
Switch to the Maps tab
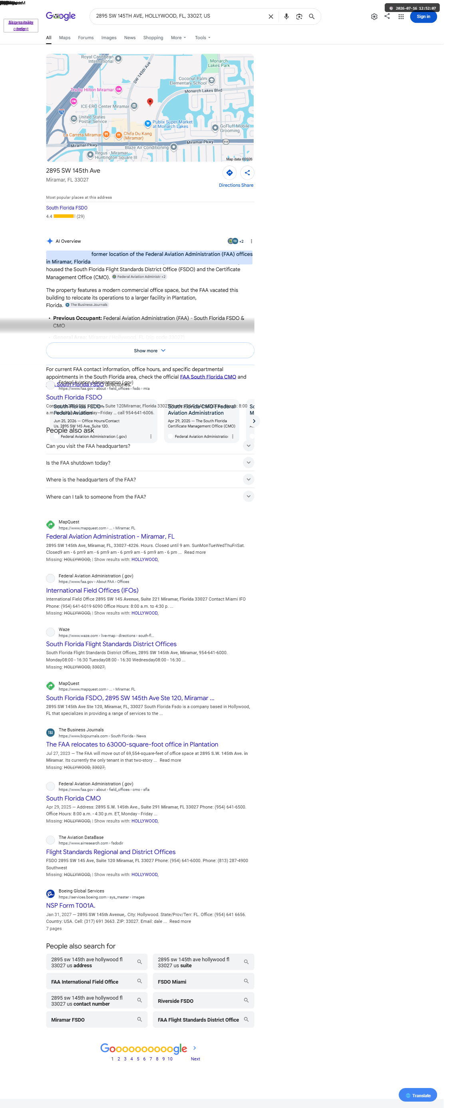tap(65, 38)
